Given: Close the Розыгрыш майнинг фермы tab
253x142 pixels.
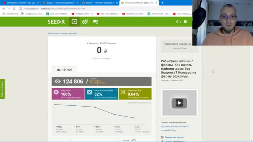Looking at the screenshot, I should point(156,3).
